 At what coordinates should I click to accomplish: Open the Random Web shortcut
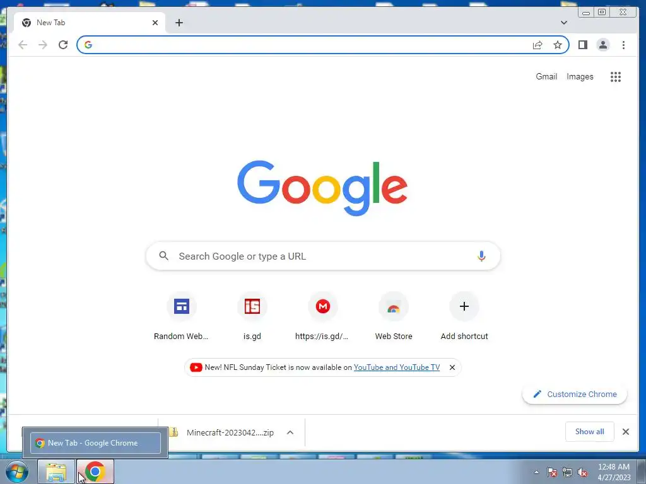click(x=181, y=317)
